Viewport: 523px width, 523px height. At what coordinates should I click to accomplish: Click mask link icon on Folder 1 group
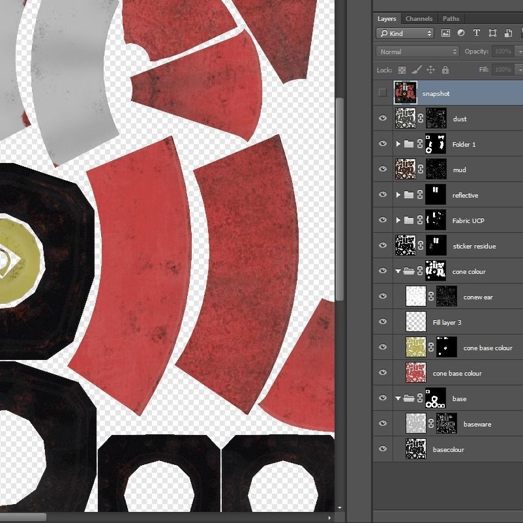tap(420, 143)
